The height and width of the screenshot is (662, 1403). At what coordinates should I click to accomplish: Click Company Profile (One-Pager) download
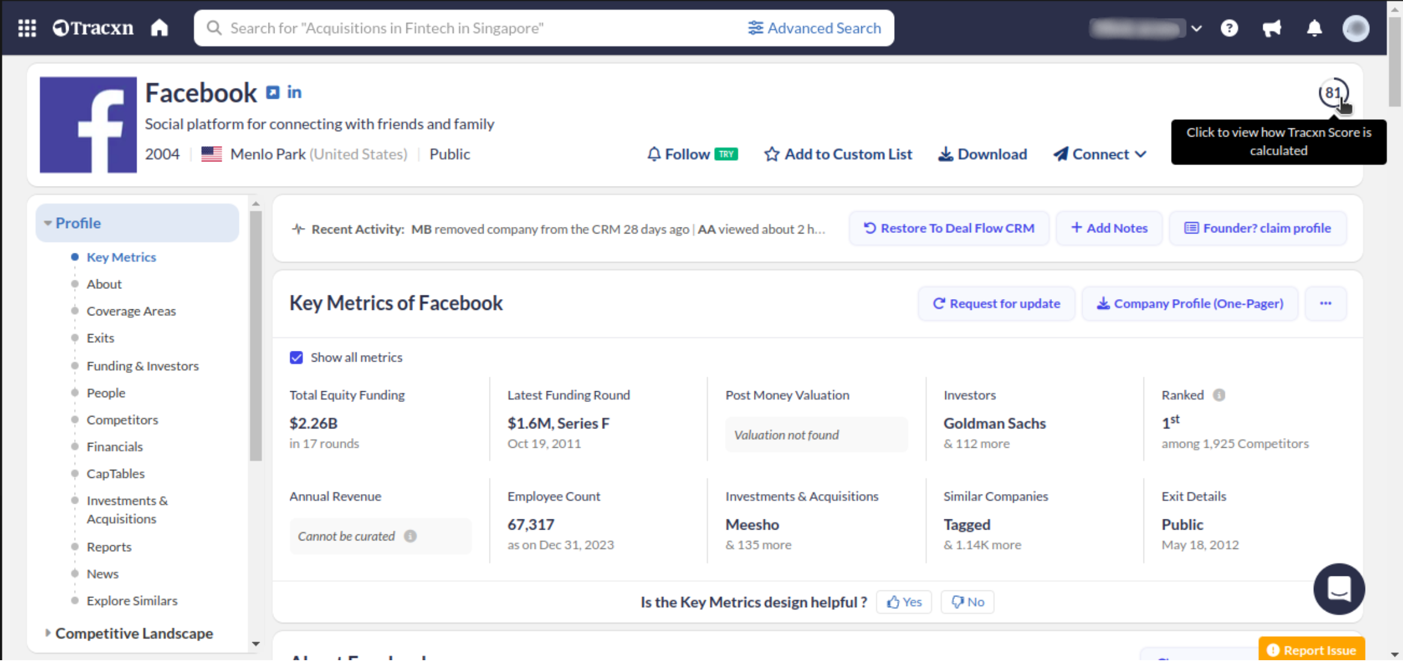coord(1190,304)
